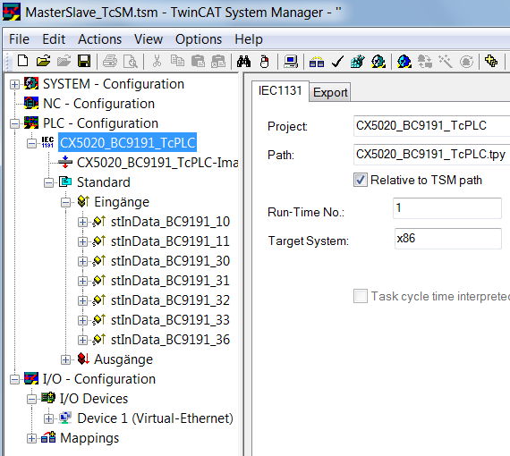Click the Choose Target System computer icon

(291, 61)
